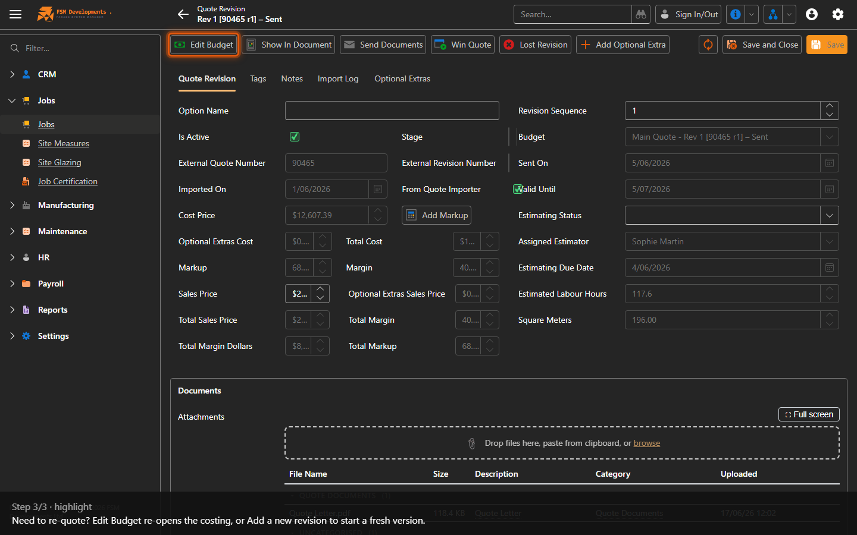The height and width of the screenshot is (535, 857).
Task: Open calendar picker for Valid Until
Action: tap(830, 189)
